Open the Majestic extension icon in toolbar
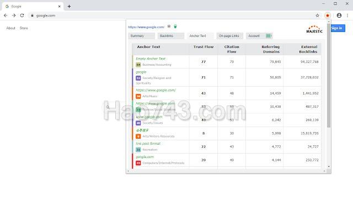353x221 pixels. pos(327,15)
